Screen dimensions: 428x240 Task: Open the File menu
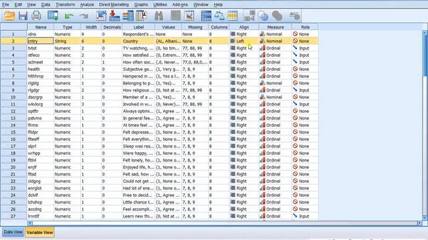pyautogui.click(x=5, y=5)
